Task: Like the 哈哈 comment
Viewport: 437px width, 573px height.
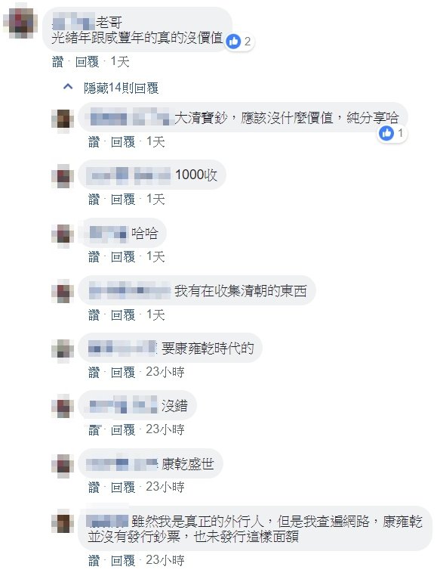Action: click(94, 256)
